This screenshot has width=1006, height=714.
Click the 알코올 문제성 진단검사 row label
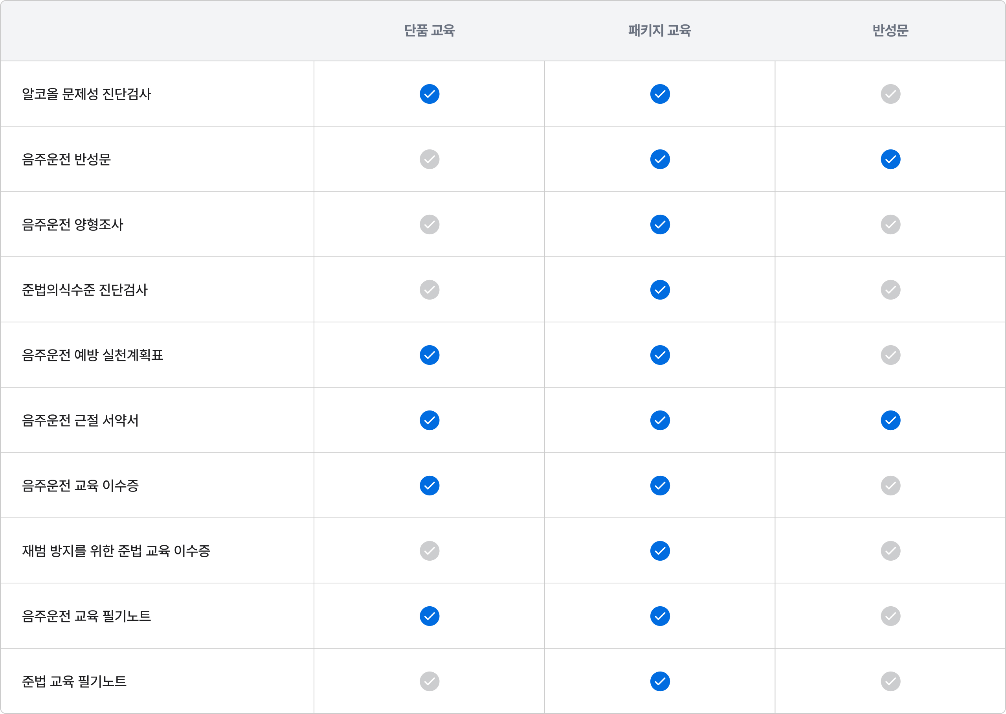[x=86, y=94]
